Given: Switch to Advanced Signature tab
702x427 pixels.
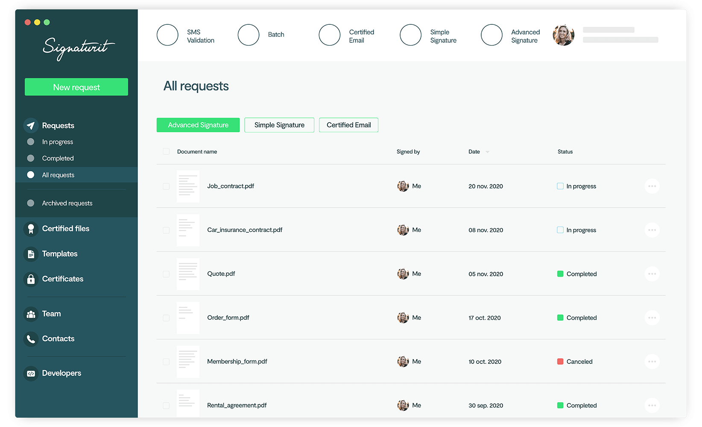Looking at the screenshot, I should pyautogui.click(x=198, y=125).
